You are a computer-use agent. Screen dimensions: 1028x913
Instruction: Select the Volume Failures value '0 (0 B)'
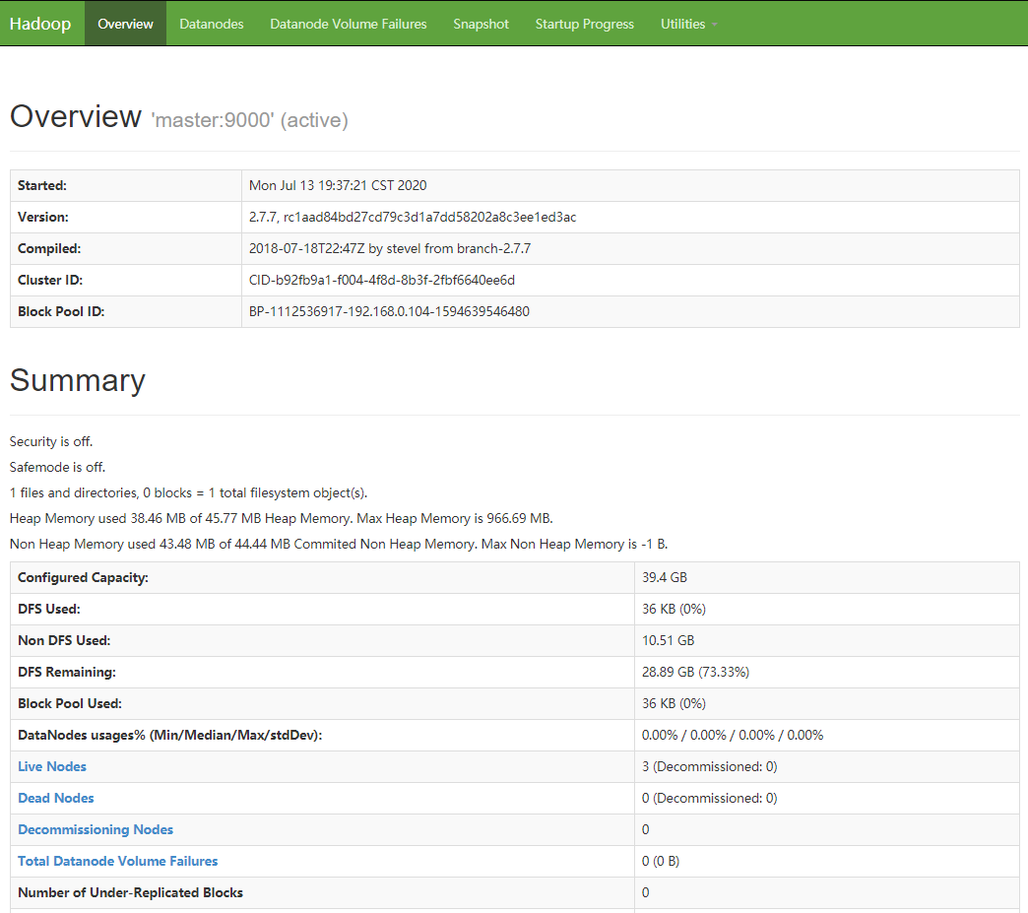(x=660, y=861)
